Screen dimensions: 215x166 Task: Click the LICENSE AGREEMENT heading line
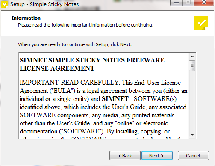57,68
